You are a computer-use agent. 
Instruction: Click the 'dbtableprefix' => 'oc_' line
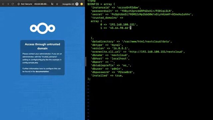pyautogui.click(x=111, y=65)
